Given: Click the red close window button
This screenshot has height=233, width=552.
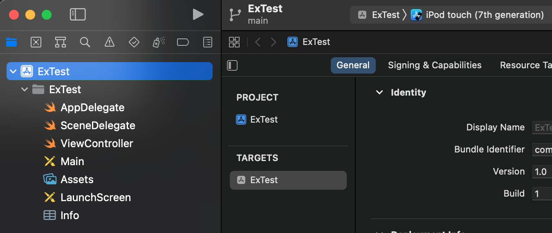Looking at the screenshot, I should click(x=14, y=15).
